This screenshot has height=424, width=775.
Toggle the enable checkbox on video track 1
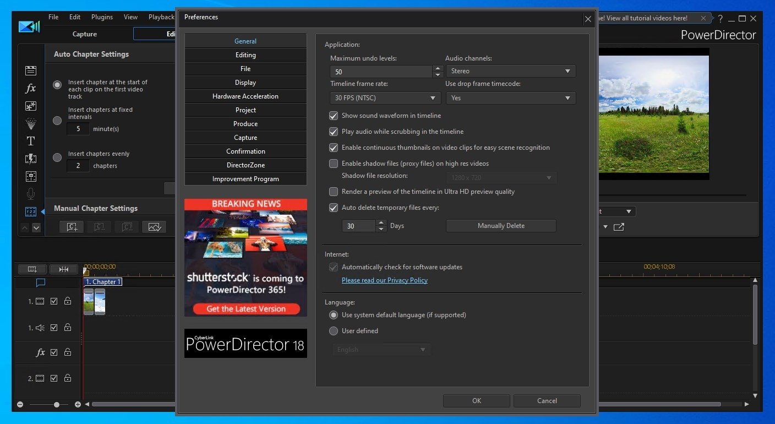54,301
